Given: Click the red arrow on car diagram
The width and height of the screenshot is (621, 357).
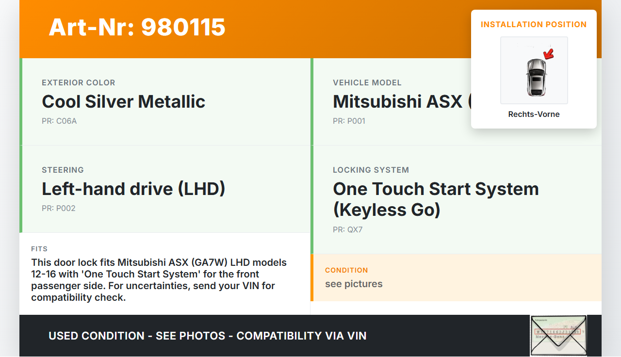Looking at the screenshot, I should [549, 54].
